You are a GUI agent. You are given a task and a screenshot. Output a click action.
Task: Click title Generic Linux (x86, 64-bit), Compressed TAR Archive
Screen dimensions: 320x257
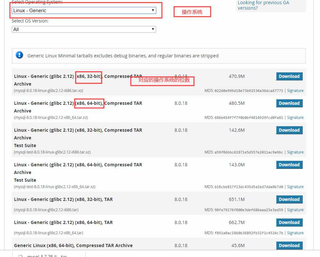tap(73, 245)
